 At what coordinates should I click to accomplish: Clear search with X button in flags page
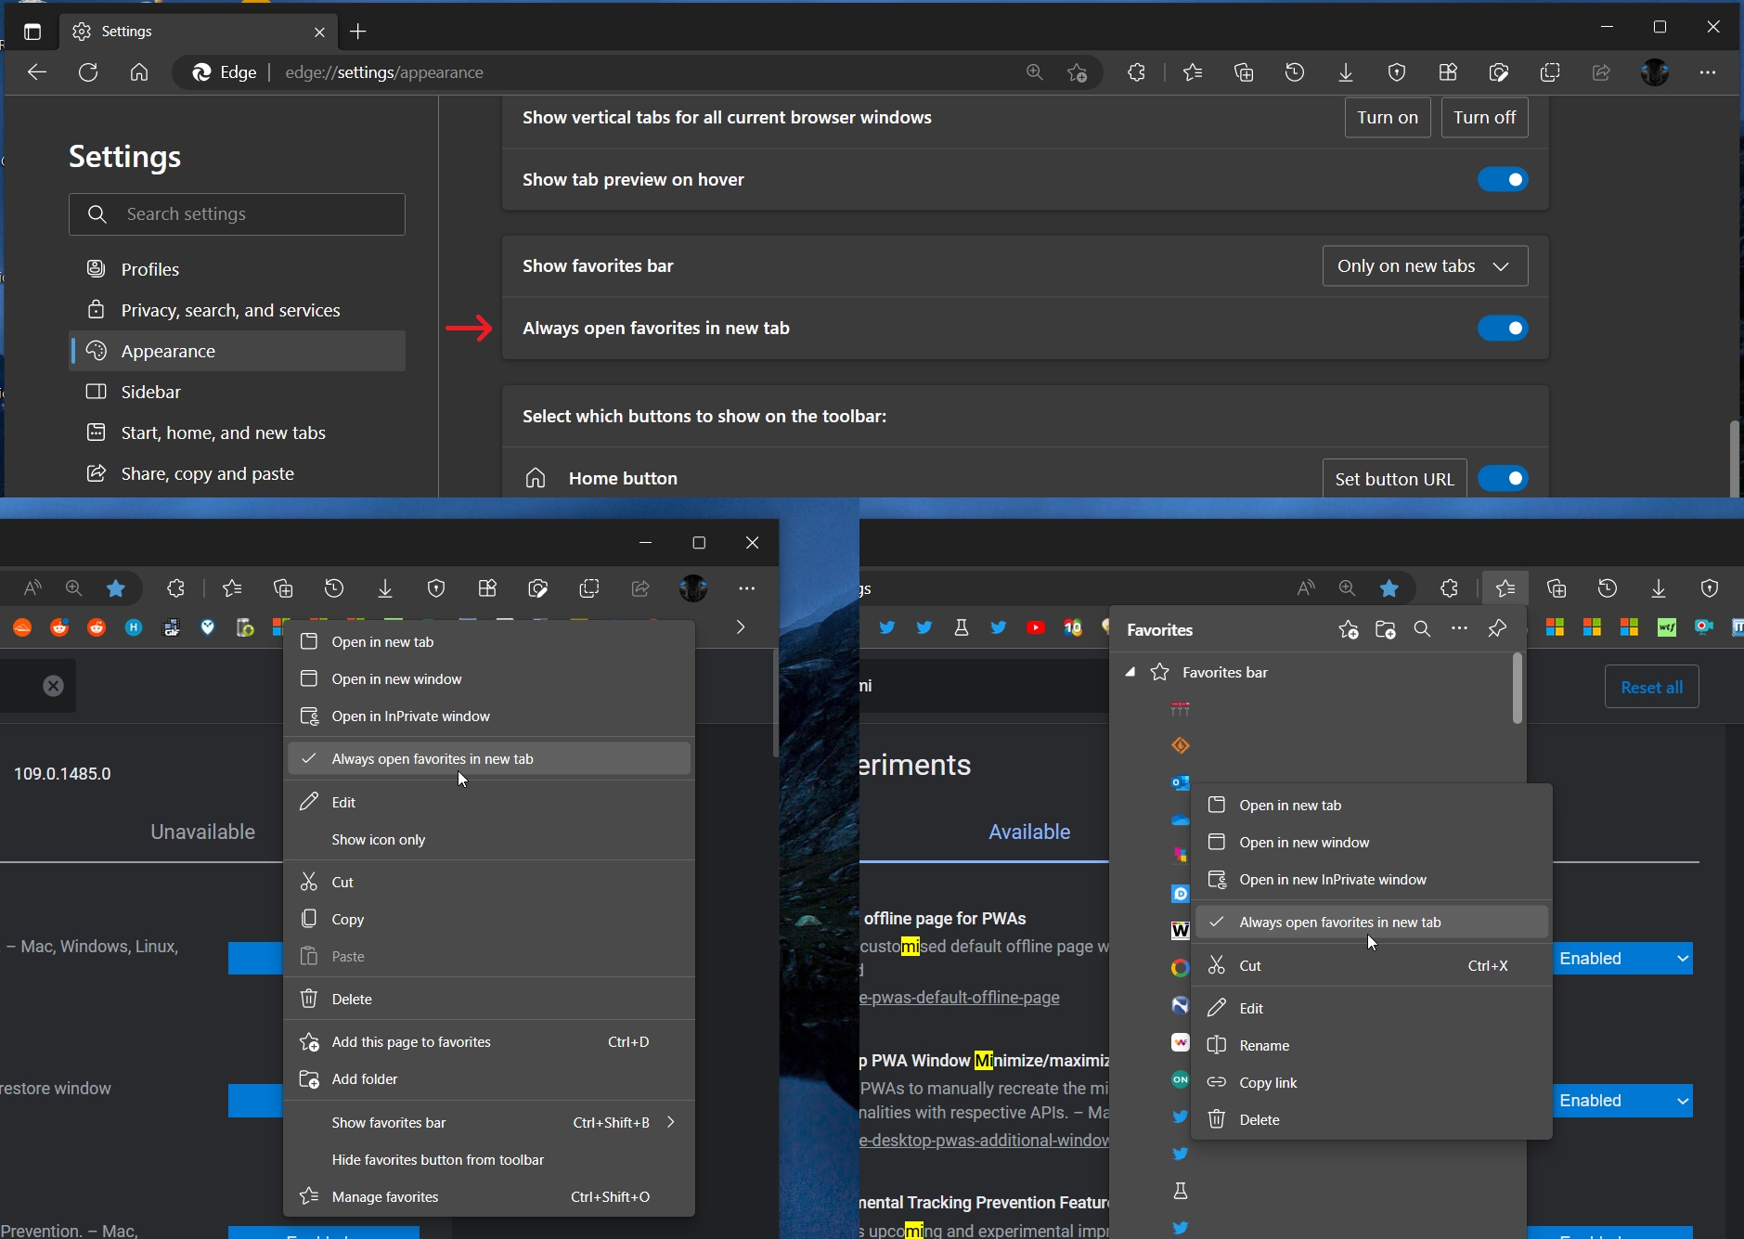[x=54, y=686]
